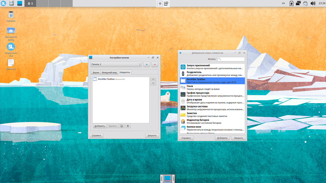Switch to the Экран tab
326x183 pixels.
tap(96, 72)
